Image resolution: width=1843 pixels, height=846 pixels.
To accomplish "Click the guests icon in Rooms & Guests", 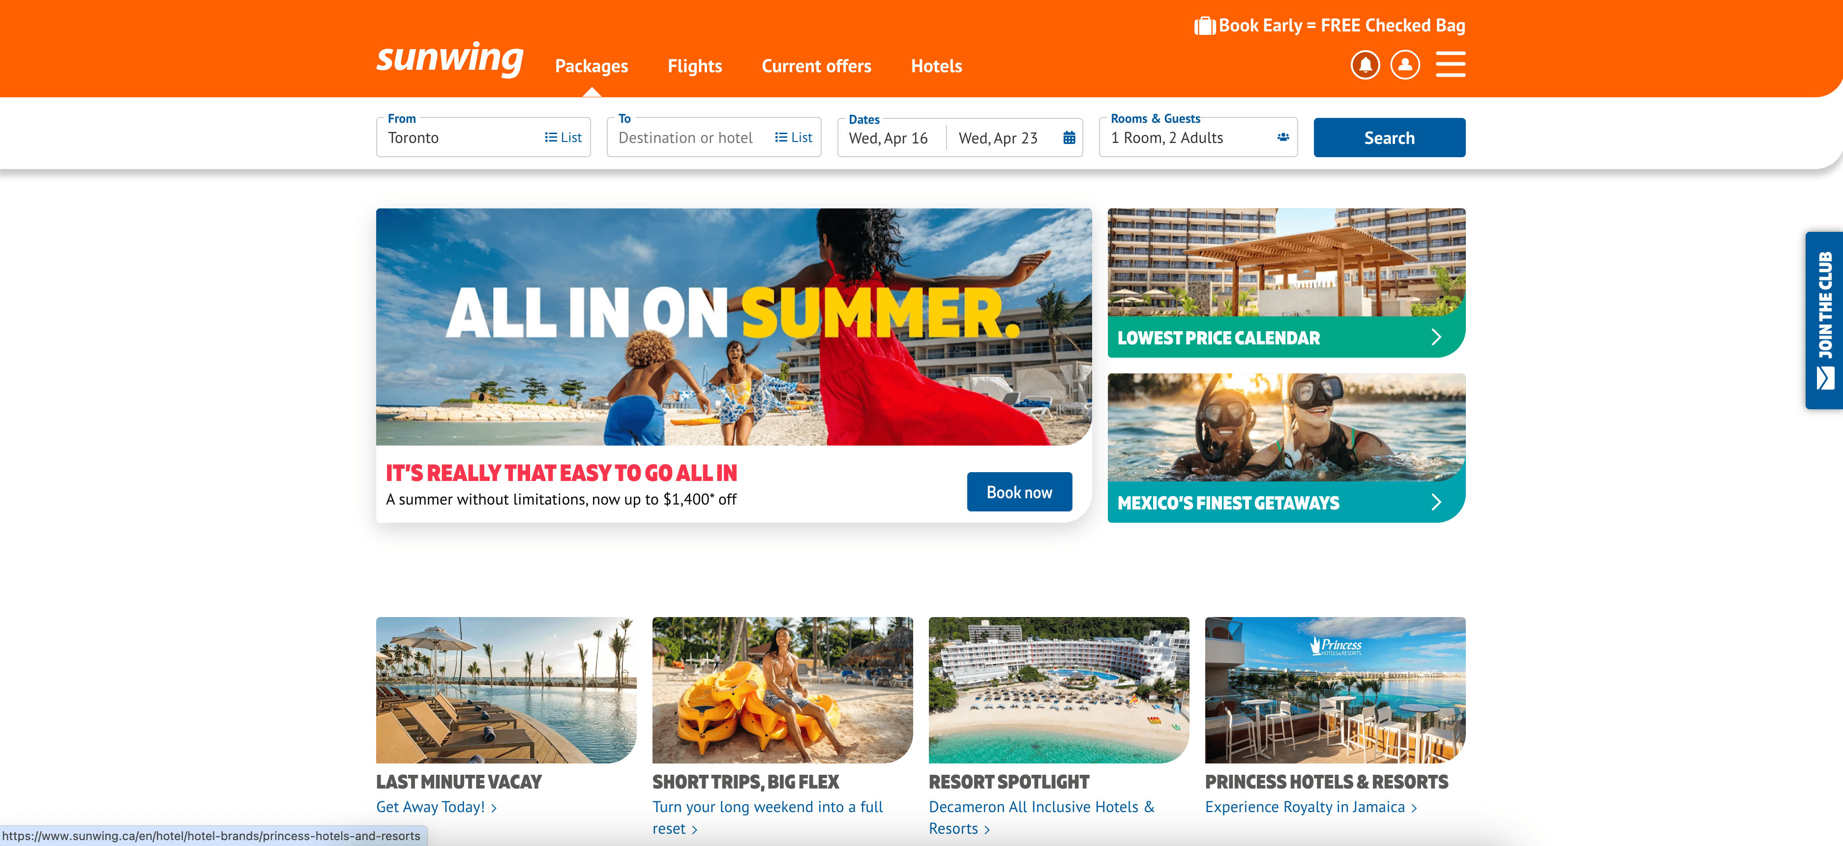I will 1283,137.
